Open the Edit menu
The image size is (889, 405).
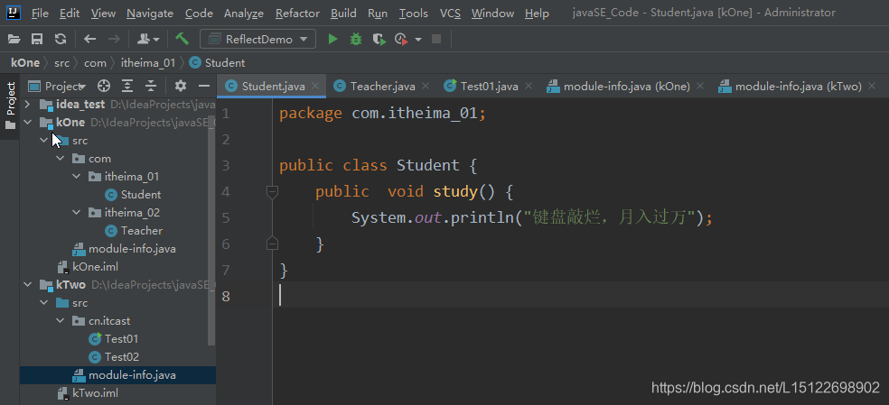[70, 13]
